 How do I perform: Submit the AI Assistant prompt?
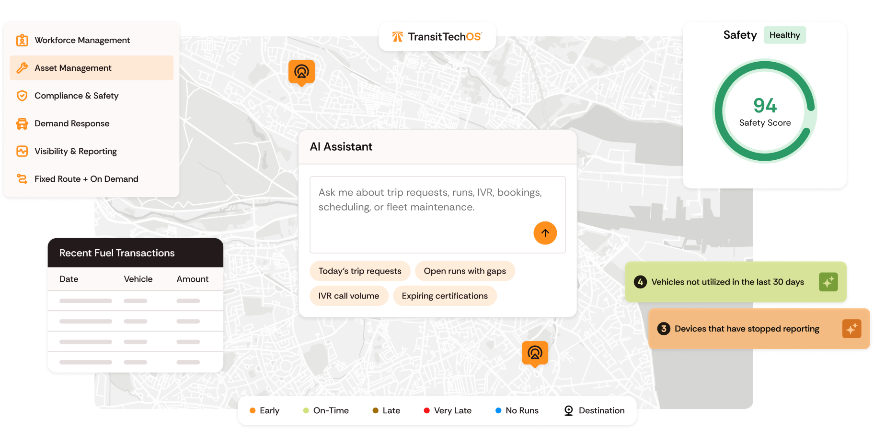pyautogui.click(x=545, y=233)
